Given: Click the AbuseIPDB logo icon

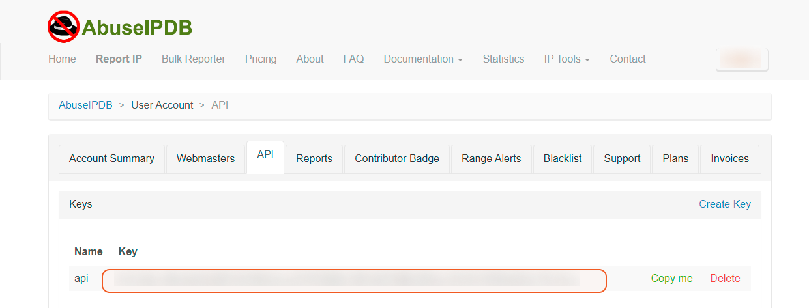Looking at the screenshot, I should click(x=63, y=27).
